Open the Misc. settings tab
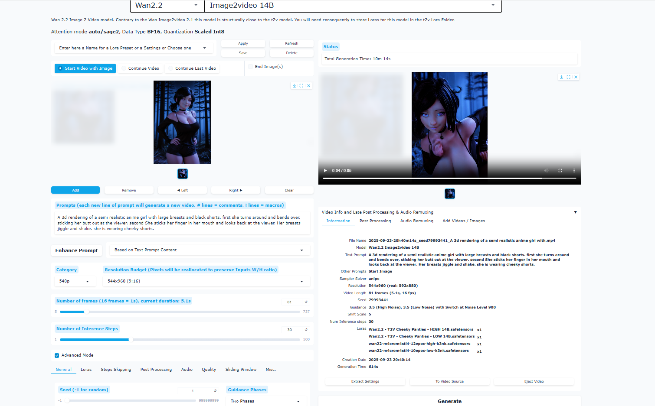Viewport: 655px width, 406px height. [271, 370]
